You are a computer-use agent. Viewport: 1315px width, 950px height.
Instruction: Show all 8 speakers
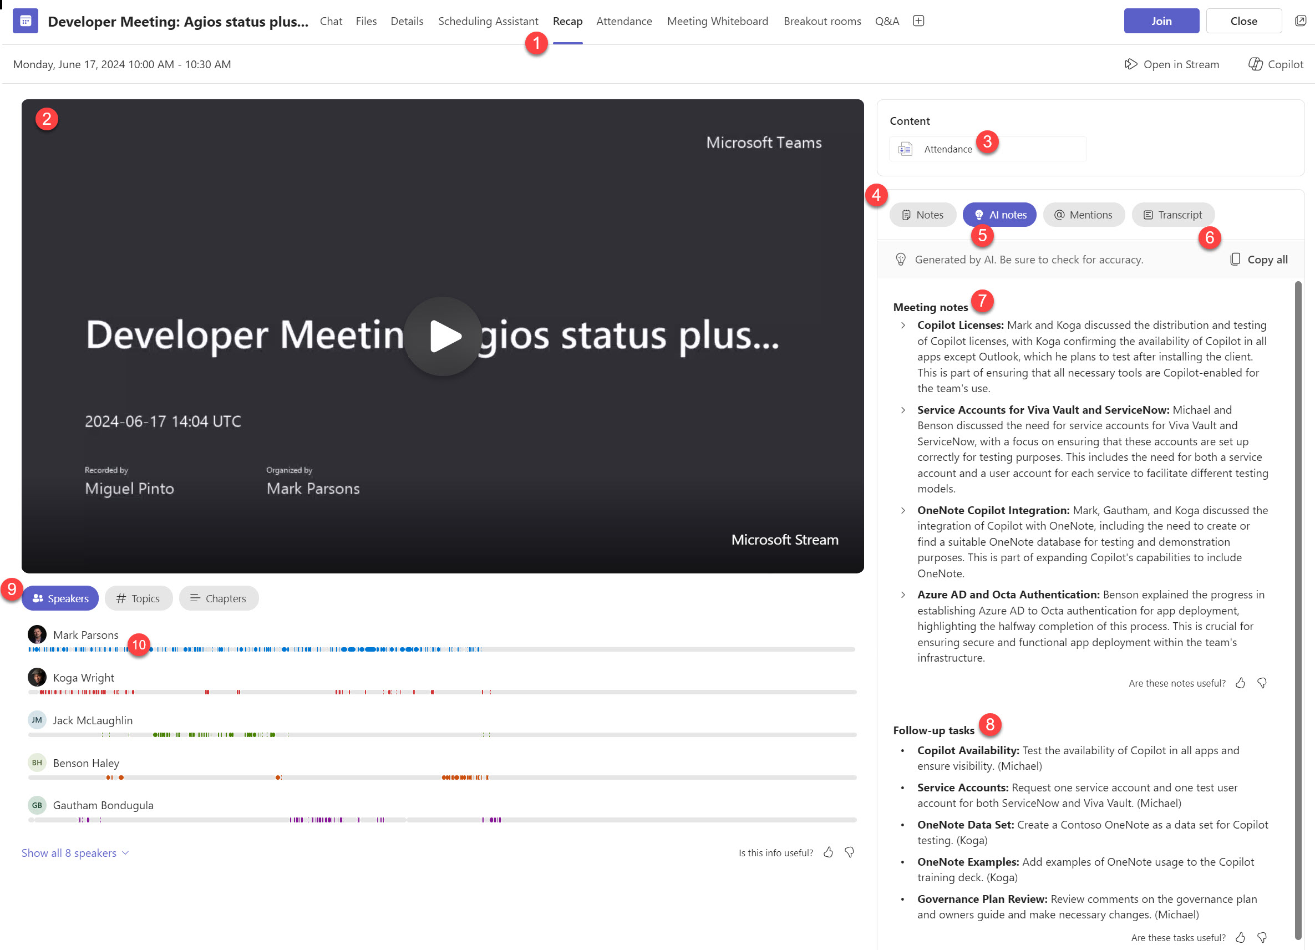tap(69, 852)
